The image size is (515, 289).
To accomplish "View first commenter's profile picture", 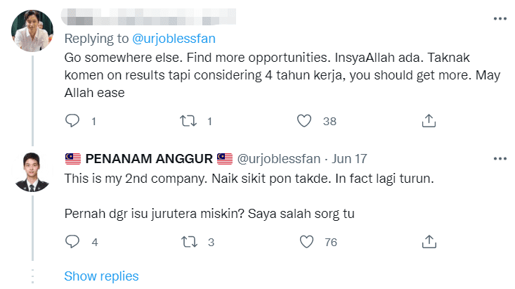I will pyautogui.click(x=32, y=31).
